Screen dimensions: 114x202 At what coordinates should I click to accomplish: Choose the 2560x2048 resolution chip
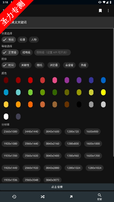(31, 180)
